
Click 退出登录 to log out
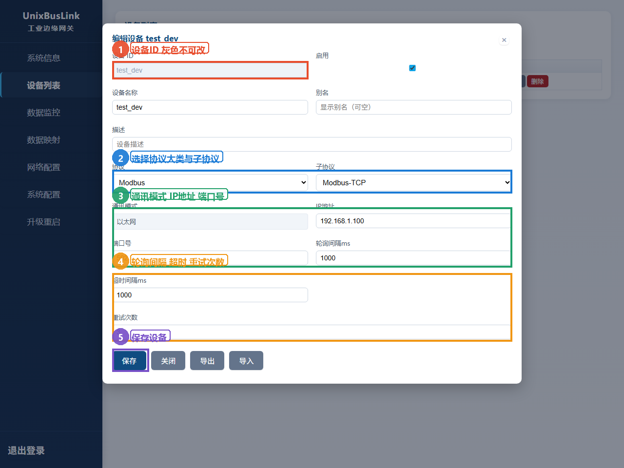[x=26, y=450]
